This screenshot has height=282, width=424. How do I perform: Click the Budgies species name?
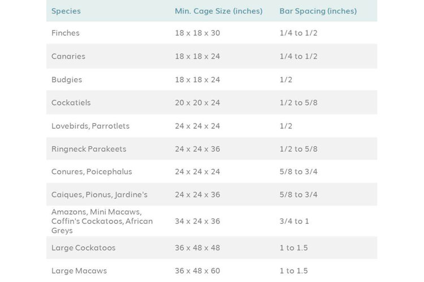(x=67, y=80)
